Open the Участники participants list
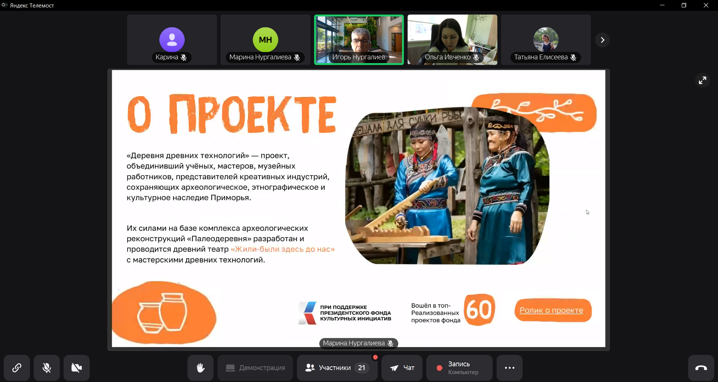 [335, 368]
